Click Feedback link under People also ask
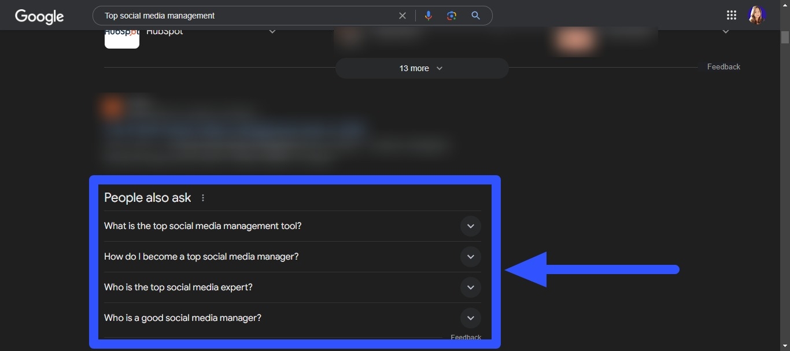 (x=466, y=337)
